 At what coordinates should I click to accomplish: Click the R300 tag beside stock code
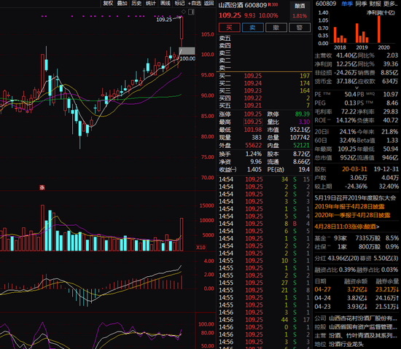pyautogui.click(x=273, y=4)
